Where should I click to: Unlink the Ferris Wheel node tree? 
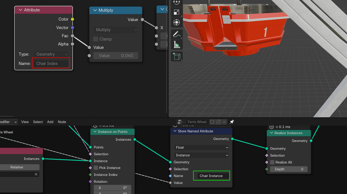(224, 122)
